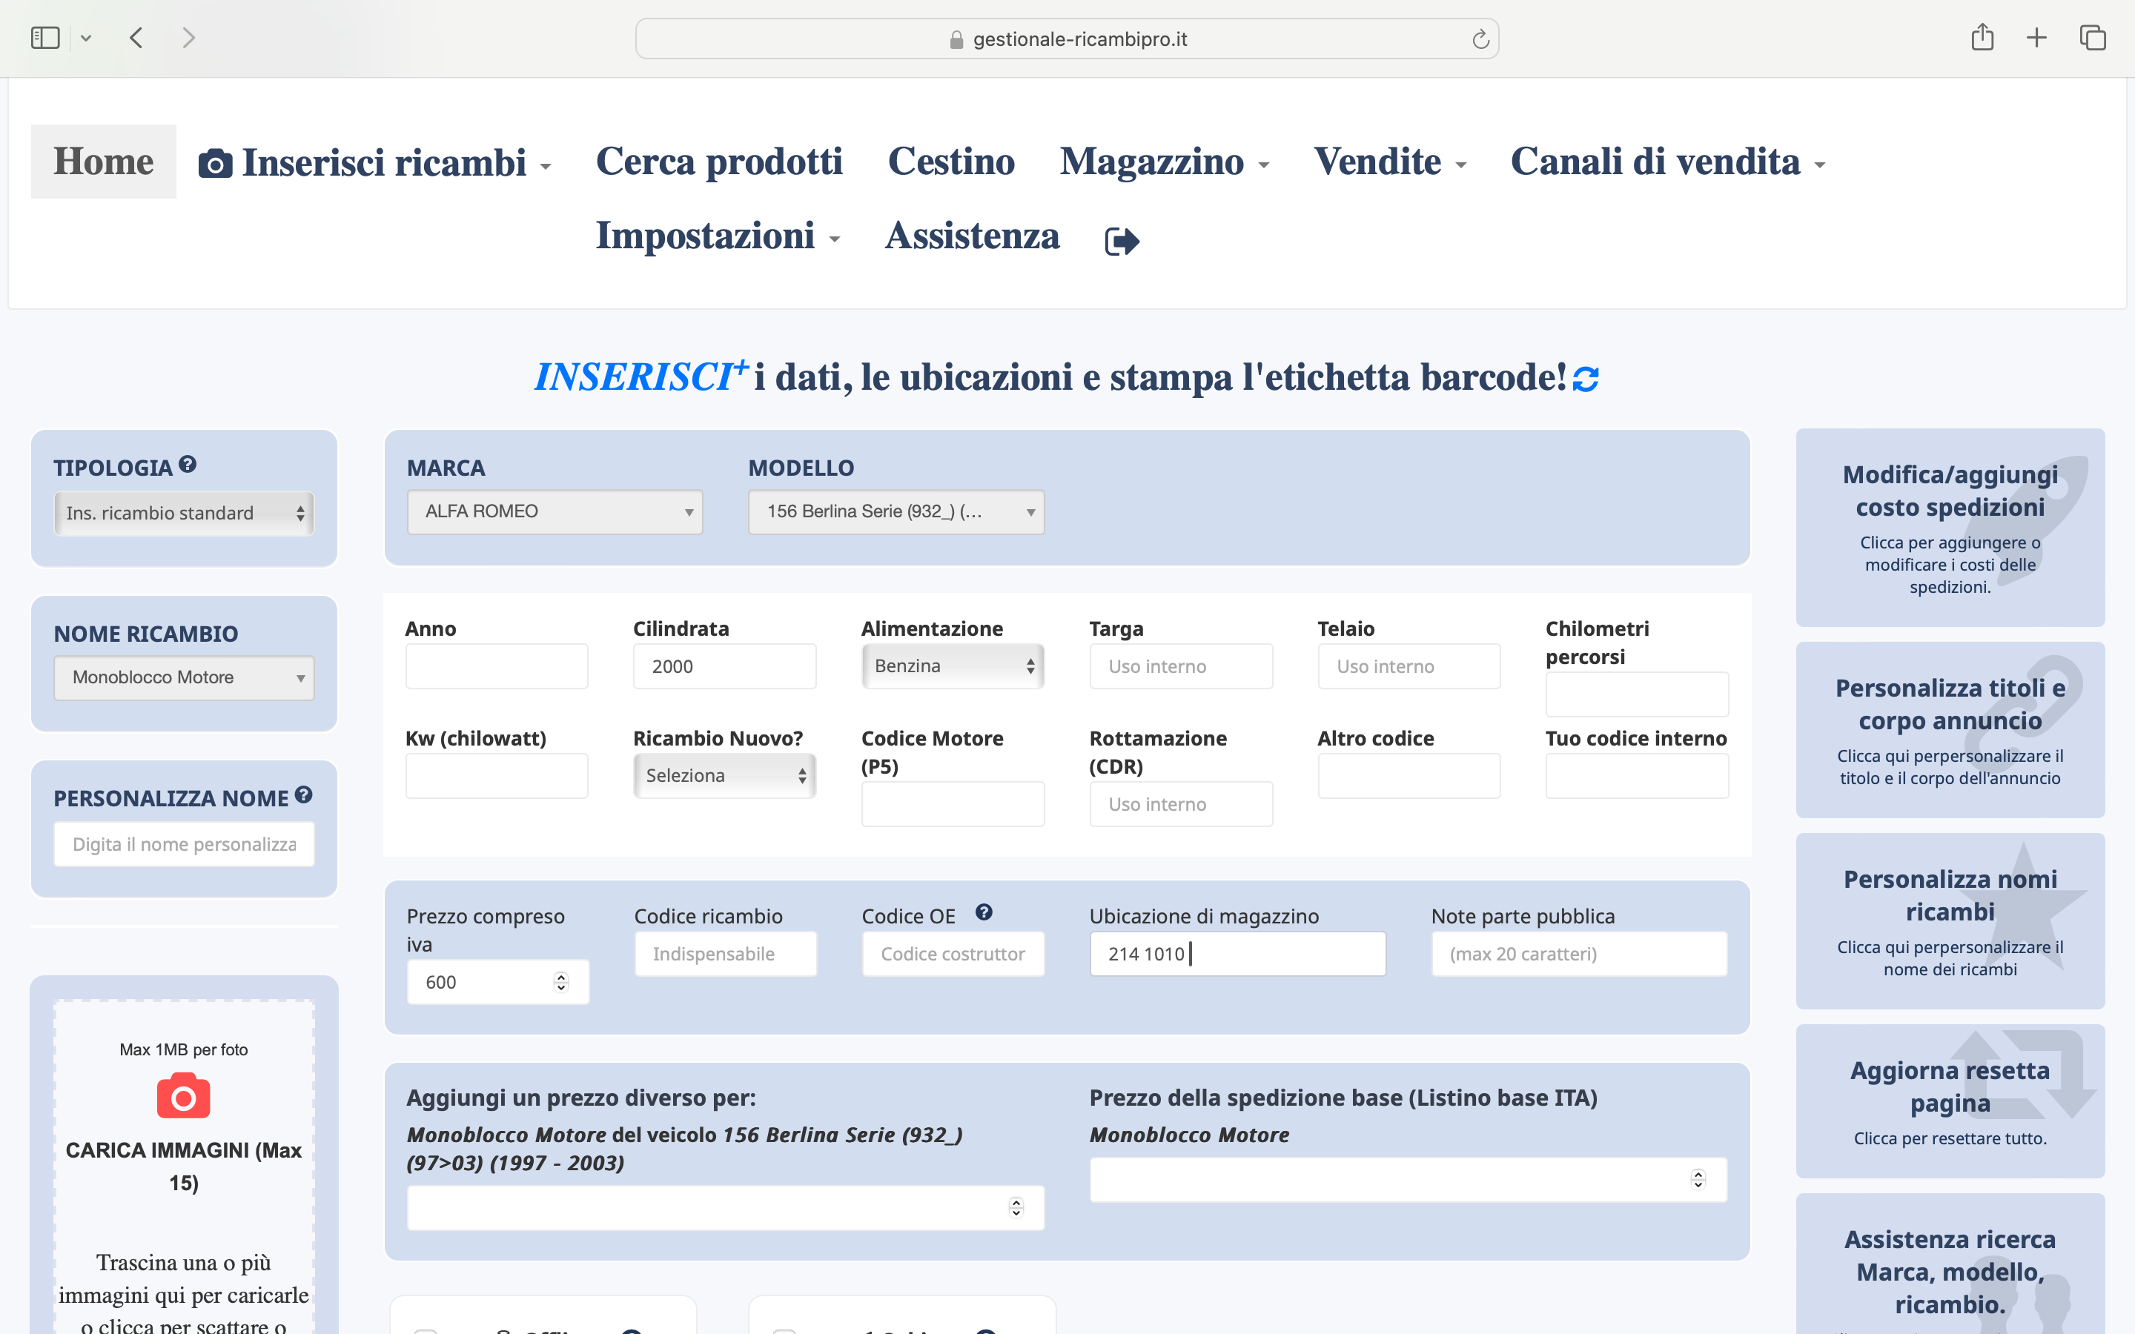This screenshot has width=2135, height=1334.
Task: Click Personalizza titoli e corpo annuncio panel
Action: (x=1950, y=730)
